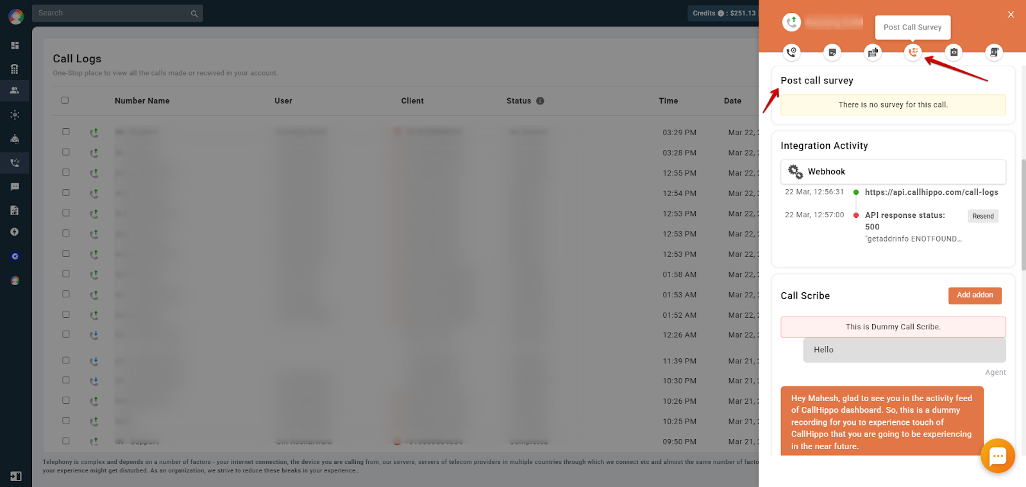Select the Post Call Survey icon

913,52
